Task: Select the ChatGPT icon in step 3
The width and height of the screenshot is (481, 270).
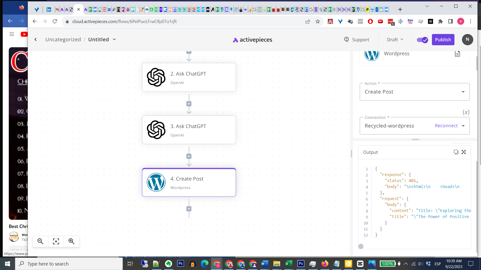Action: tap(156, 130)
